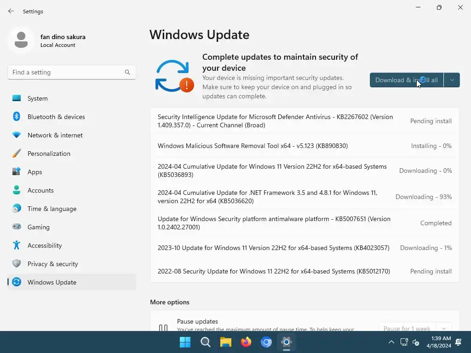Viewport: 471px width, 353px height.
Task: Click the back arrow in Settings header
Action: click(11, 11)
